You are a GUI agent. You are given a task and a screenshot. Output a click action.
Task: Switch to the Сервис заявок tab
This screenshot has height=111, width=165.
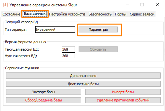141,14
